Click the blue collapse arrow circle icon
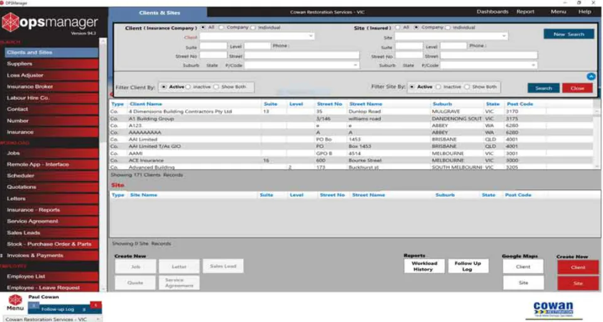Viewport: 603px width, 322px height. tap(591, 77)
